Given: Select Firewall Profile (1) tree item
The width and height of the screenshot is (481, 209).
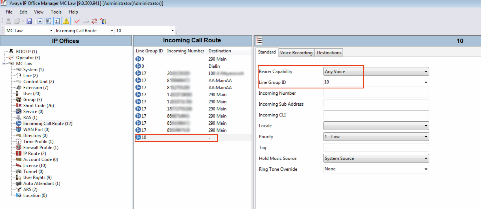Looking at the screenshot, I should coord(41,147).
